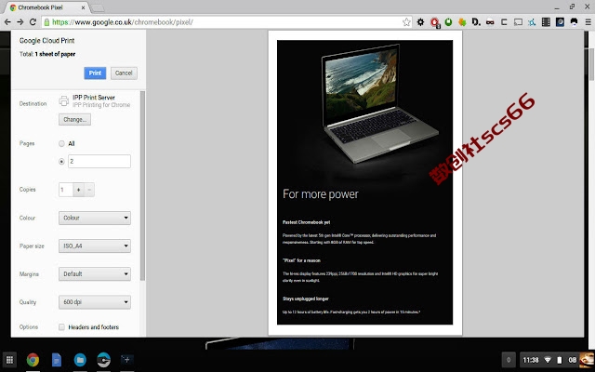Open the Cast screen extension icon
Screen dimensions: 595x372
pos(518,22)
